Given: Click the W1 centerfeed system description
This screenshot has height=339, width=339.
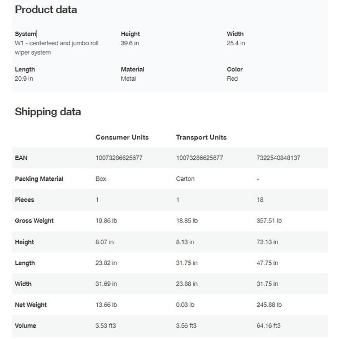Looking at the screenshot, I should click(x=56, y=47).
